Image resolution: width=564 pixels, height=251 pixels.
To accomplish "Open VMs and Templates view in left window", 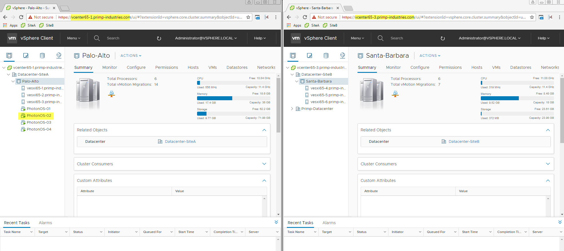I will point(26,55).
